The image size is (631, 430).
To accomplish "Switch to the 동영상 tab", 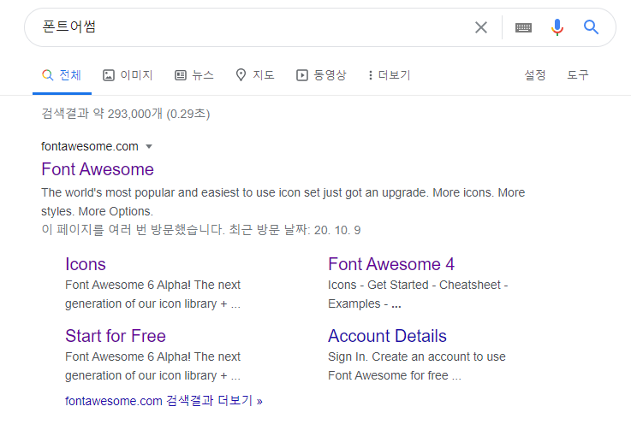I will [x=321, y=75].
